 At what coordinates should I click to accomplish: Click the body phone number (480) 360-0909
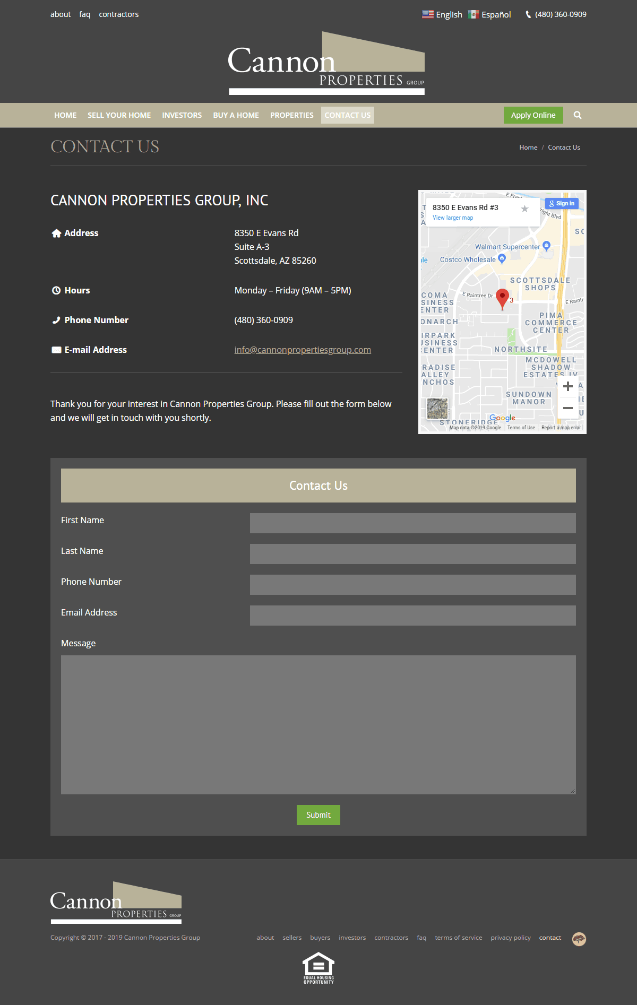pos(264,320)
